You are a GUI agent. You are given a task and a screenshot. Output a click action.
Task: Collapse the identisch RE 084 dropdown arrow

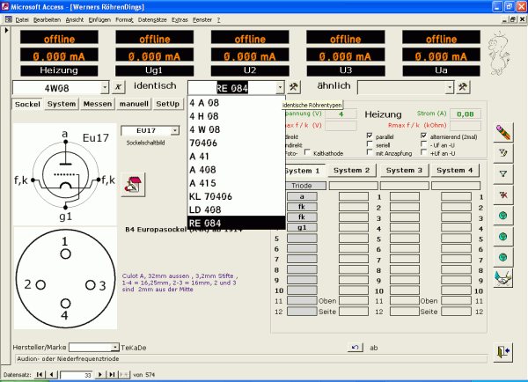pyautogui.click(x=280, y=88)
